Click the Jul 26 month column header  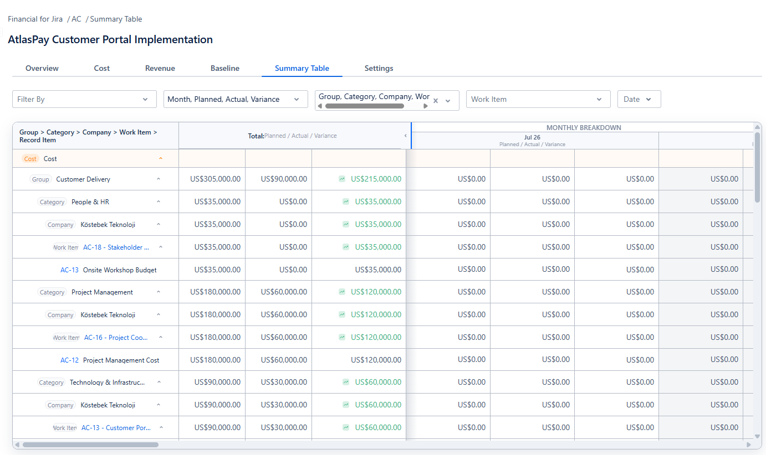pyautogui.click(x=532, y=141)
